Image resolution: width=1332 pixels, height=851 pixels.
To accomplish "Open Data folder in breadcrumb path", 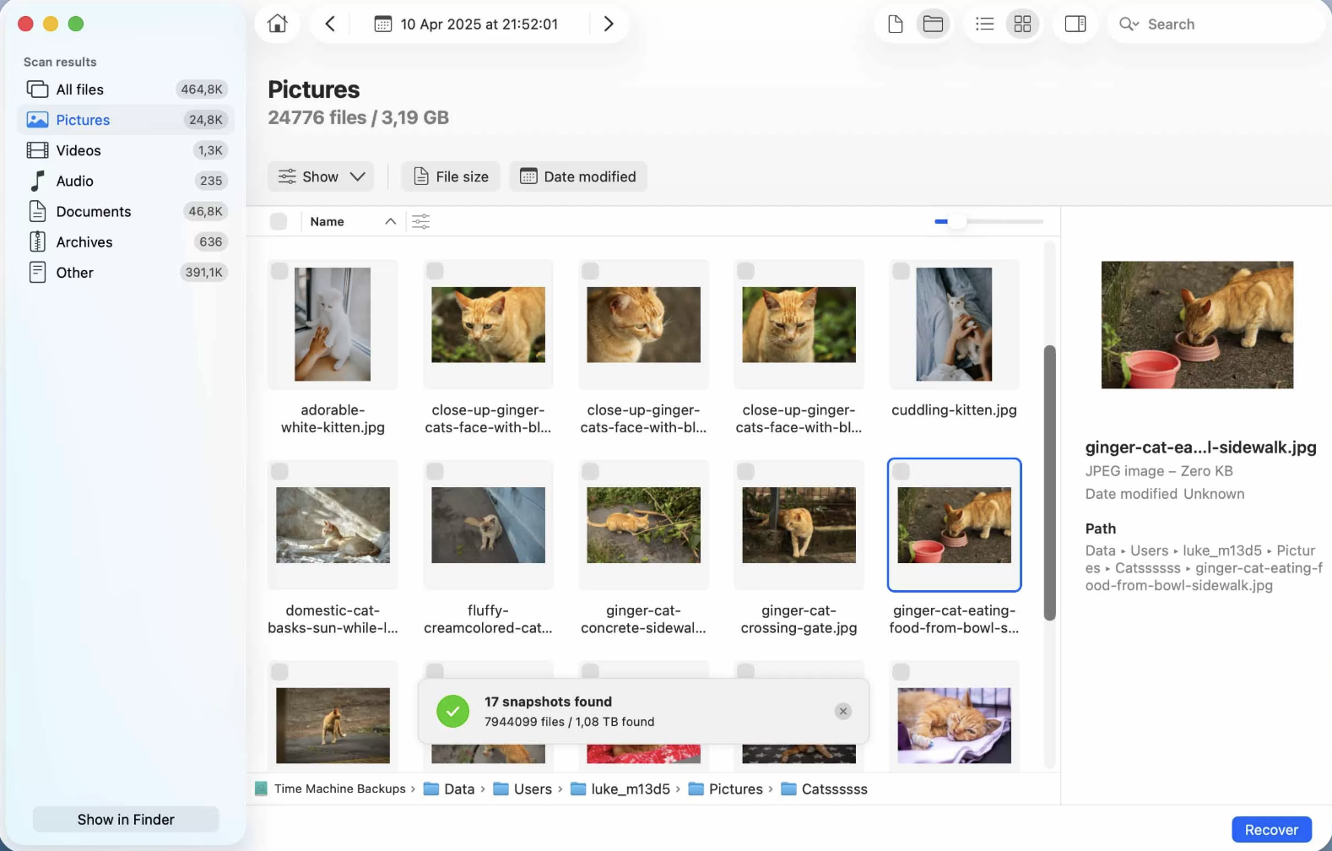I will (x=449, y=789).
